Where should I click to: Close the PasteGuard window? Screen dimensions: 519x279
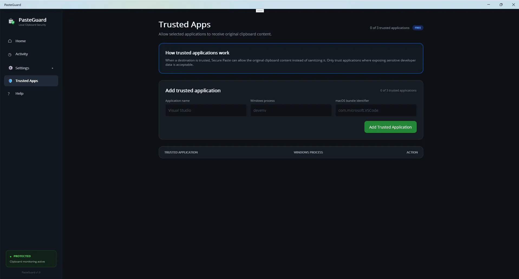click(513, 5)
